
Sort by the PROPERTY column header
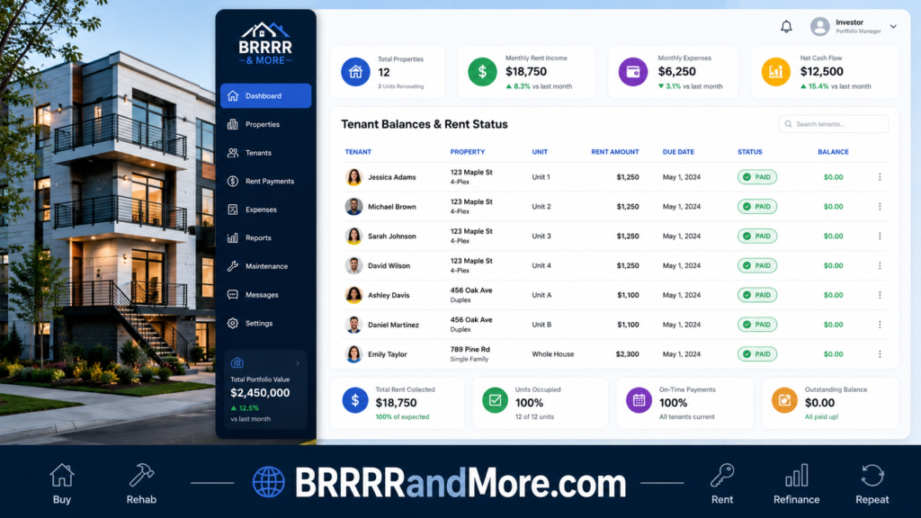coord(468,152)
